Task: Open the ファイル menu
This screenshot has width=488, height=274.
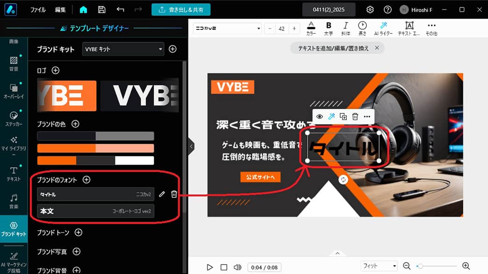Action: coord(38,9)
